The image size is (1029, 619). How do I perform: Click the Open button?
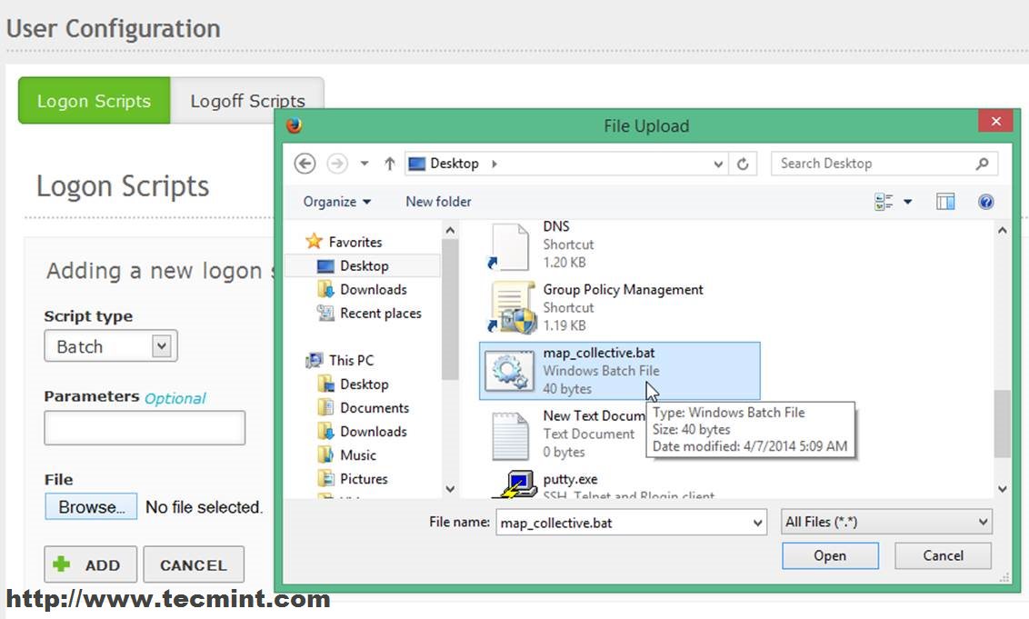coord(830,555)
